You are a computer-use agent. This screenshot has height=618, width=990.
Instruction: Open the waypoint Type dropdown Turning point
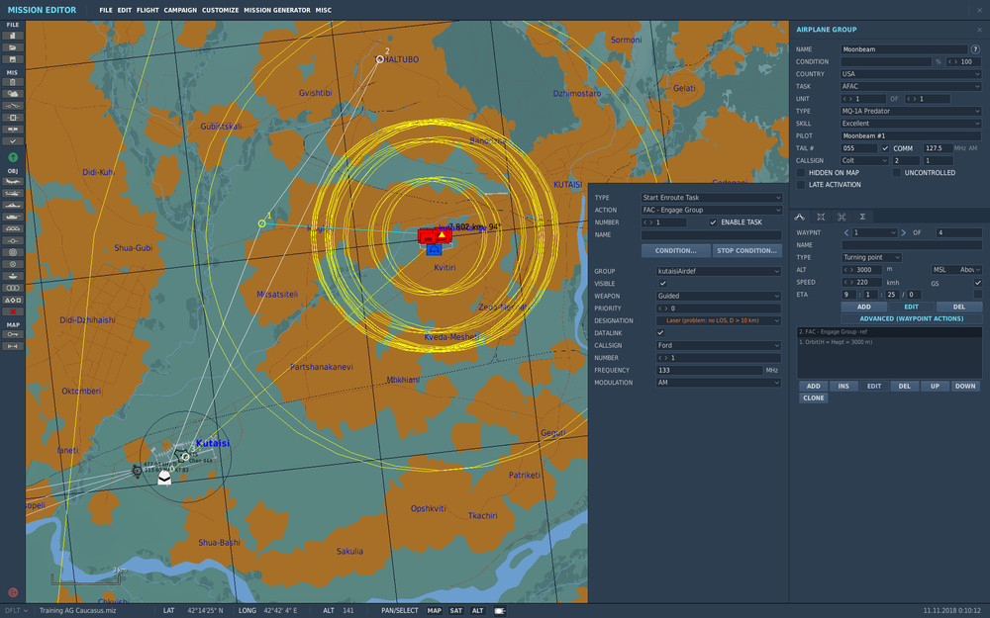pyautogui.click(x=871, y=257)
